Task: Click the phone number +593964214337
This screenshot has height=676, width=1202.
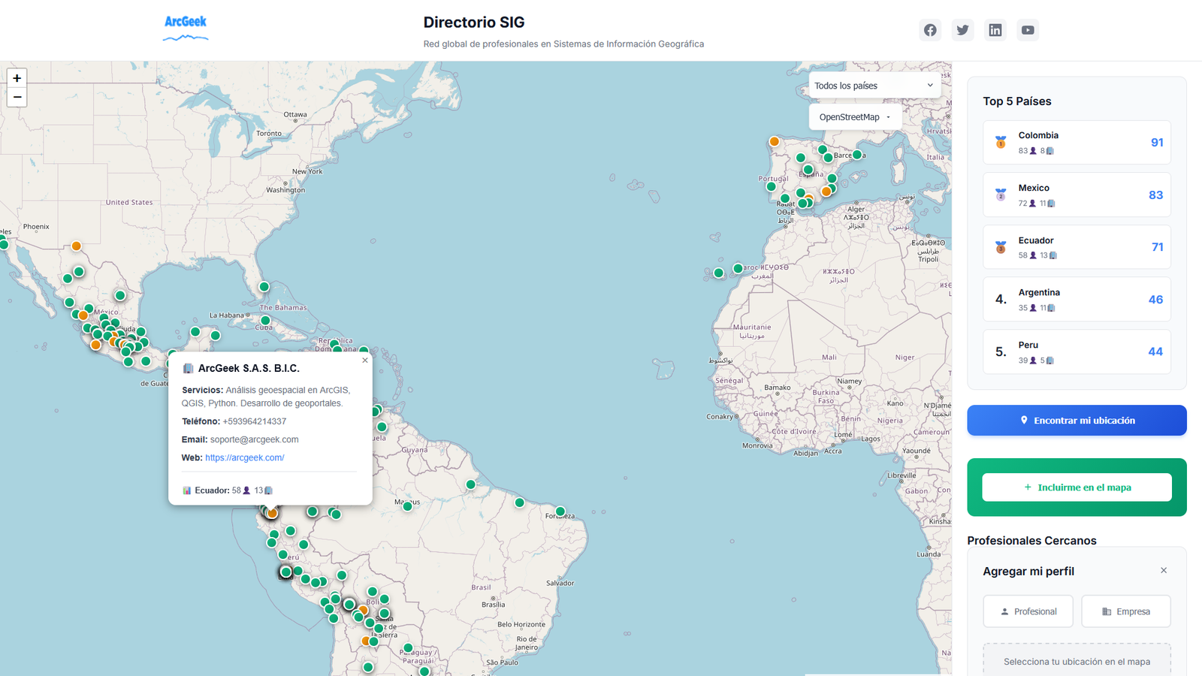Action: [254, 421]
